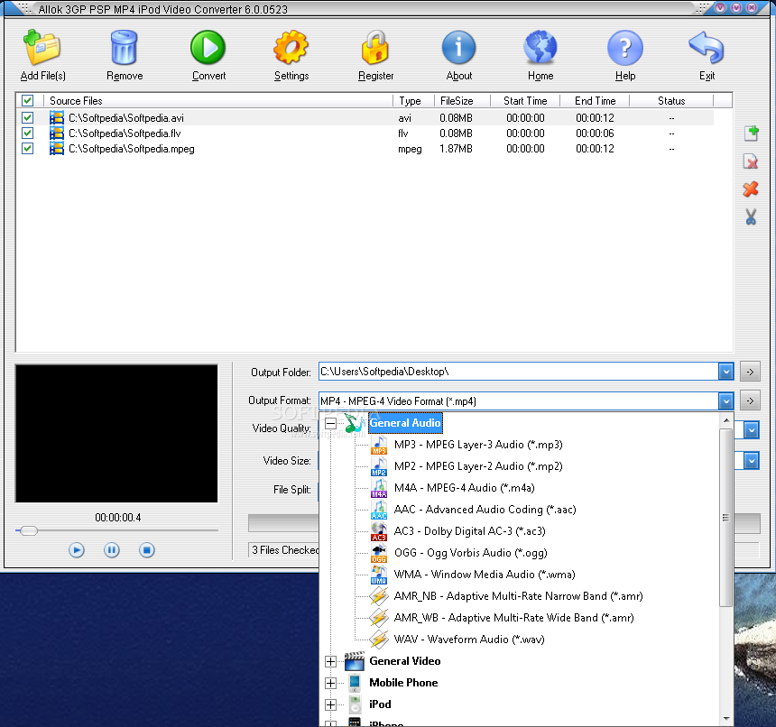This screenshot has width=776, height=727.
Task: Open Settings via the orange gear icon
Action: [x=291, y=48]
